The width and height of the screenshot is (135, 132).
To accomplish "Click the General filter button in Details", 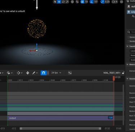I will (131, 37).
